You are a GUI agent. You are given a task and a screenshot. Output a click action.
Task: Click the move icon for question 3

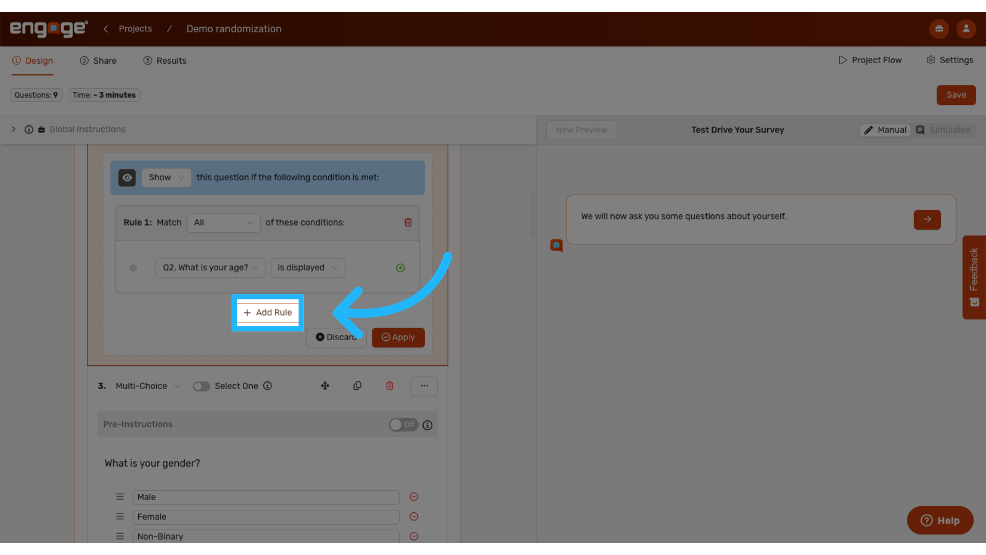(325, 386)
